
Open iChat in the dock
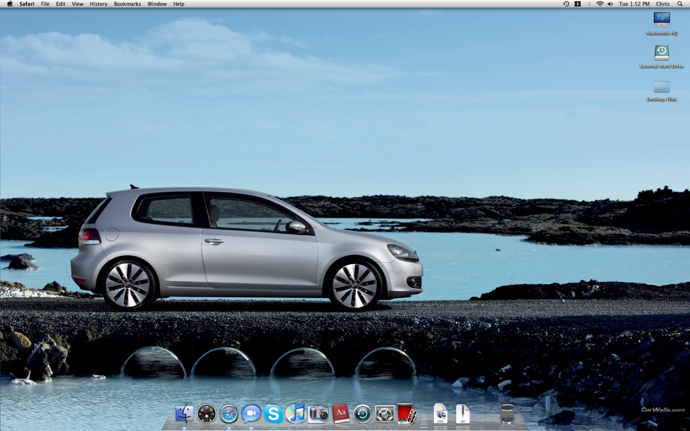[251, 414]
